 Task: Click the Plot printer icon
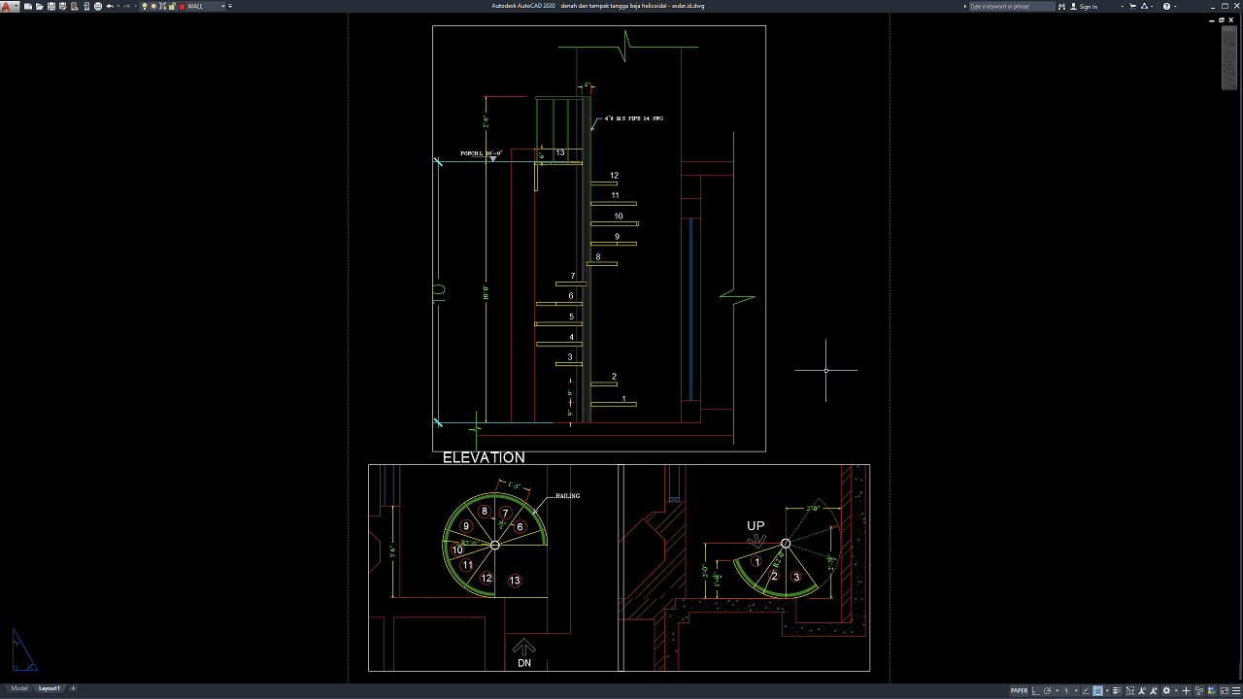click(97, 6)
